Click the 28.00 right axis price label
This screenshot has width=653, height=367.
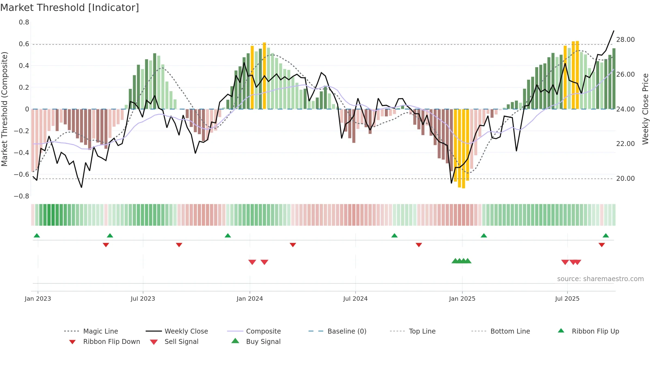[x=626, y=40]
